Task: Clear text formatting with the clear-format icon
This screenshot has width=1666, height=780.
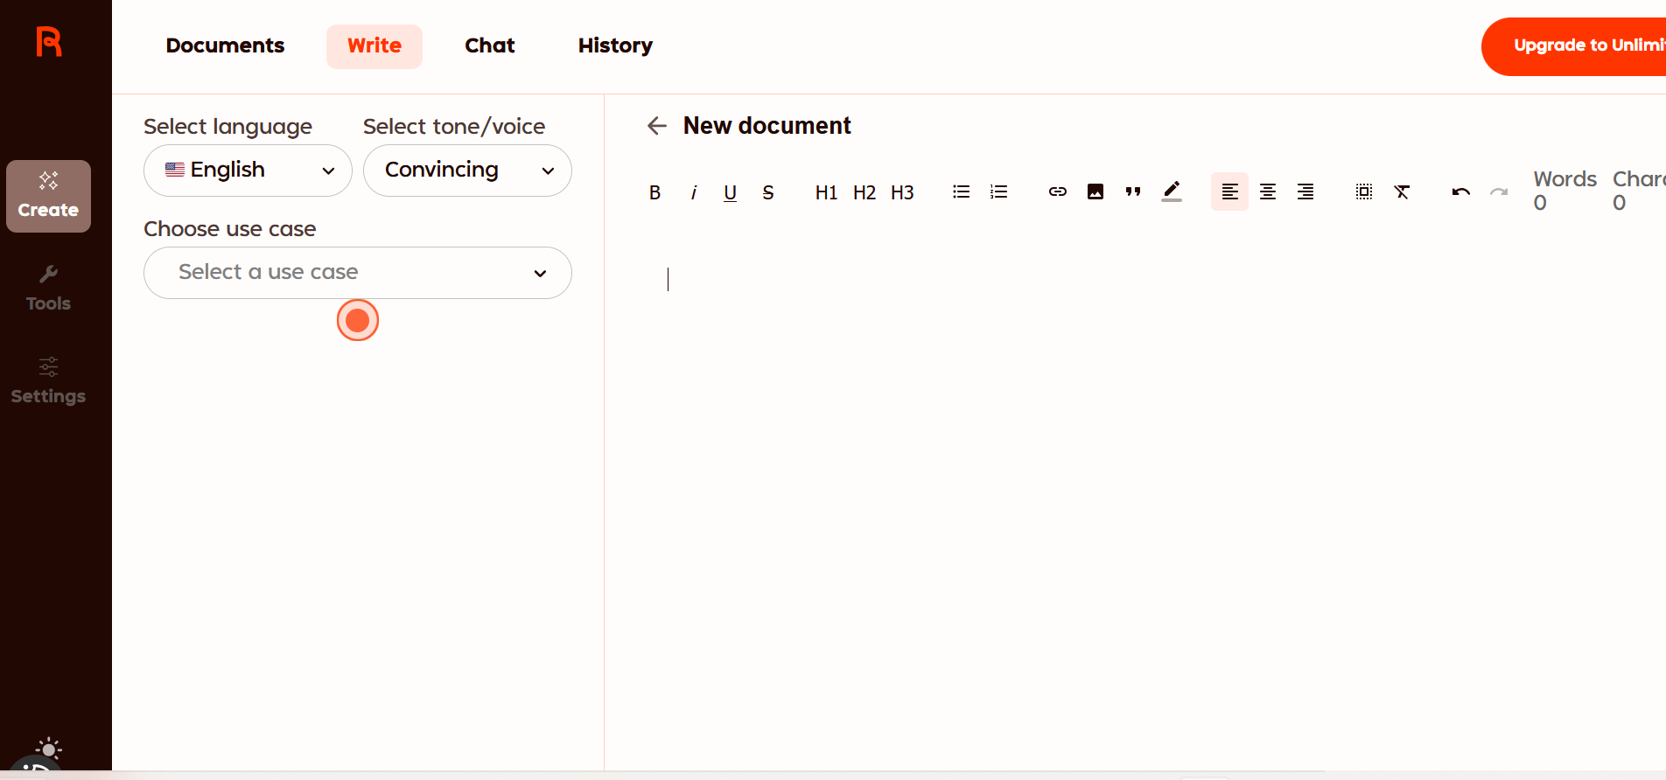Action: tap(1402, 192)
